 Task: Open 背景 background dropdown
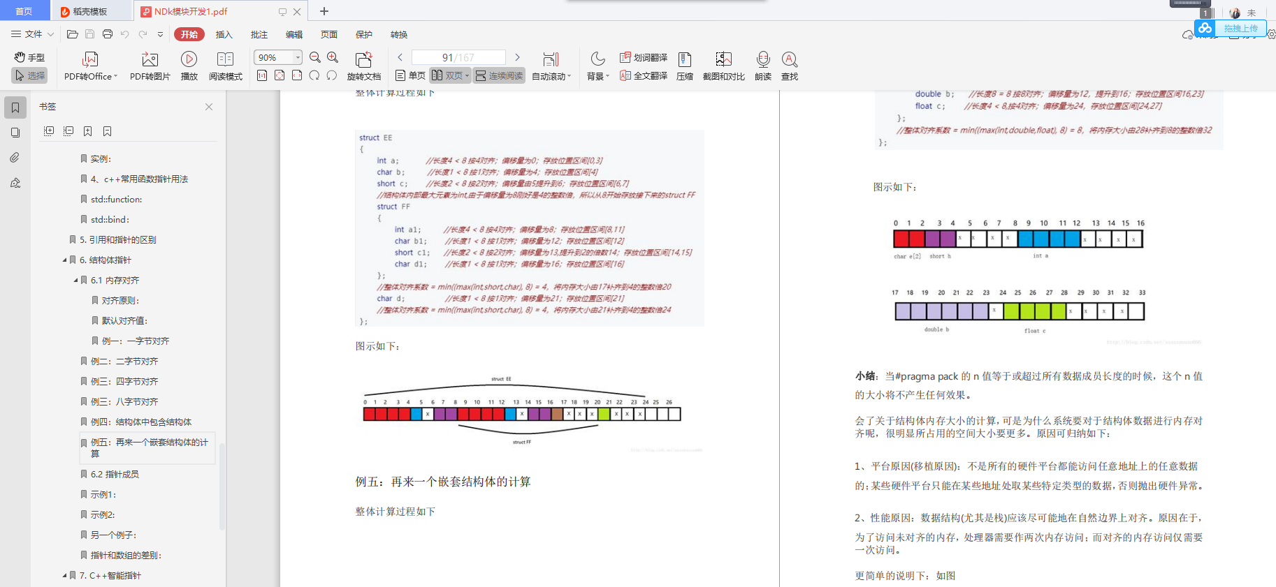(x=597, y=66)
